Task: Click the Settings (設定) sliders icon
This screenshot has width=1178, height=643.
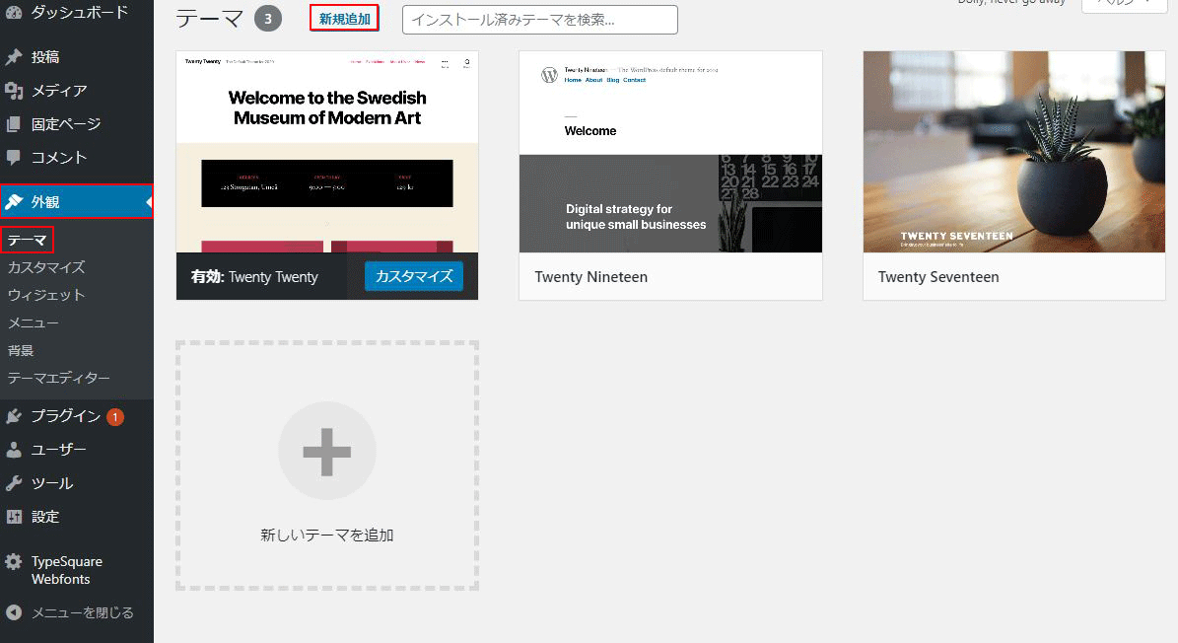Action: (14, 517)
